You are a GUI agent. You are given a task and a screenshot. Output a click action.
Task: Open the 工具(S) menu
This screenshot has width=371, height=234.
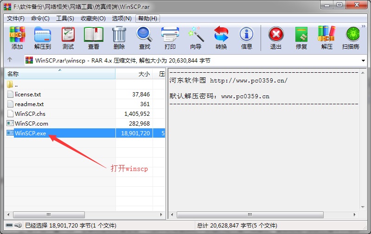[65, 19]
